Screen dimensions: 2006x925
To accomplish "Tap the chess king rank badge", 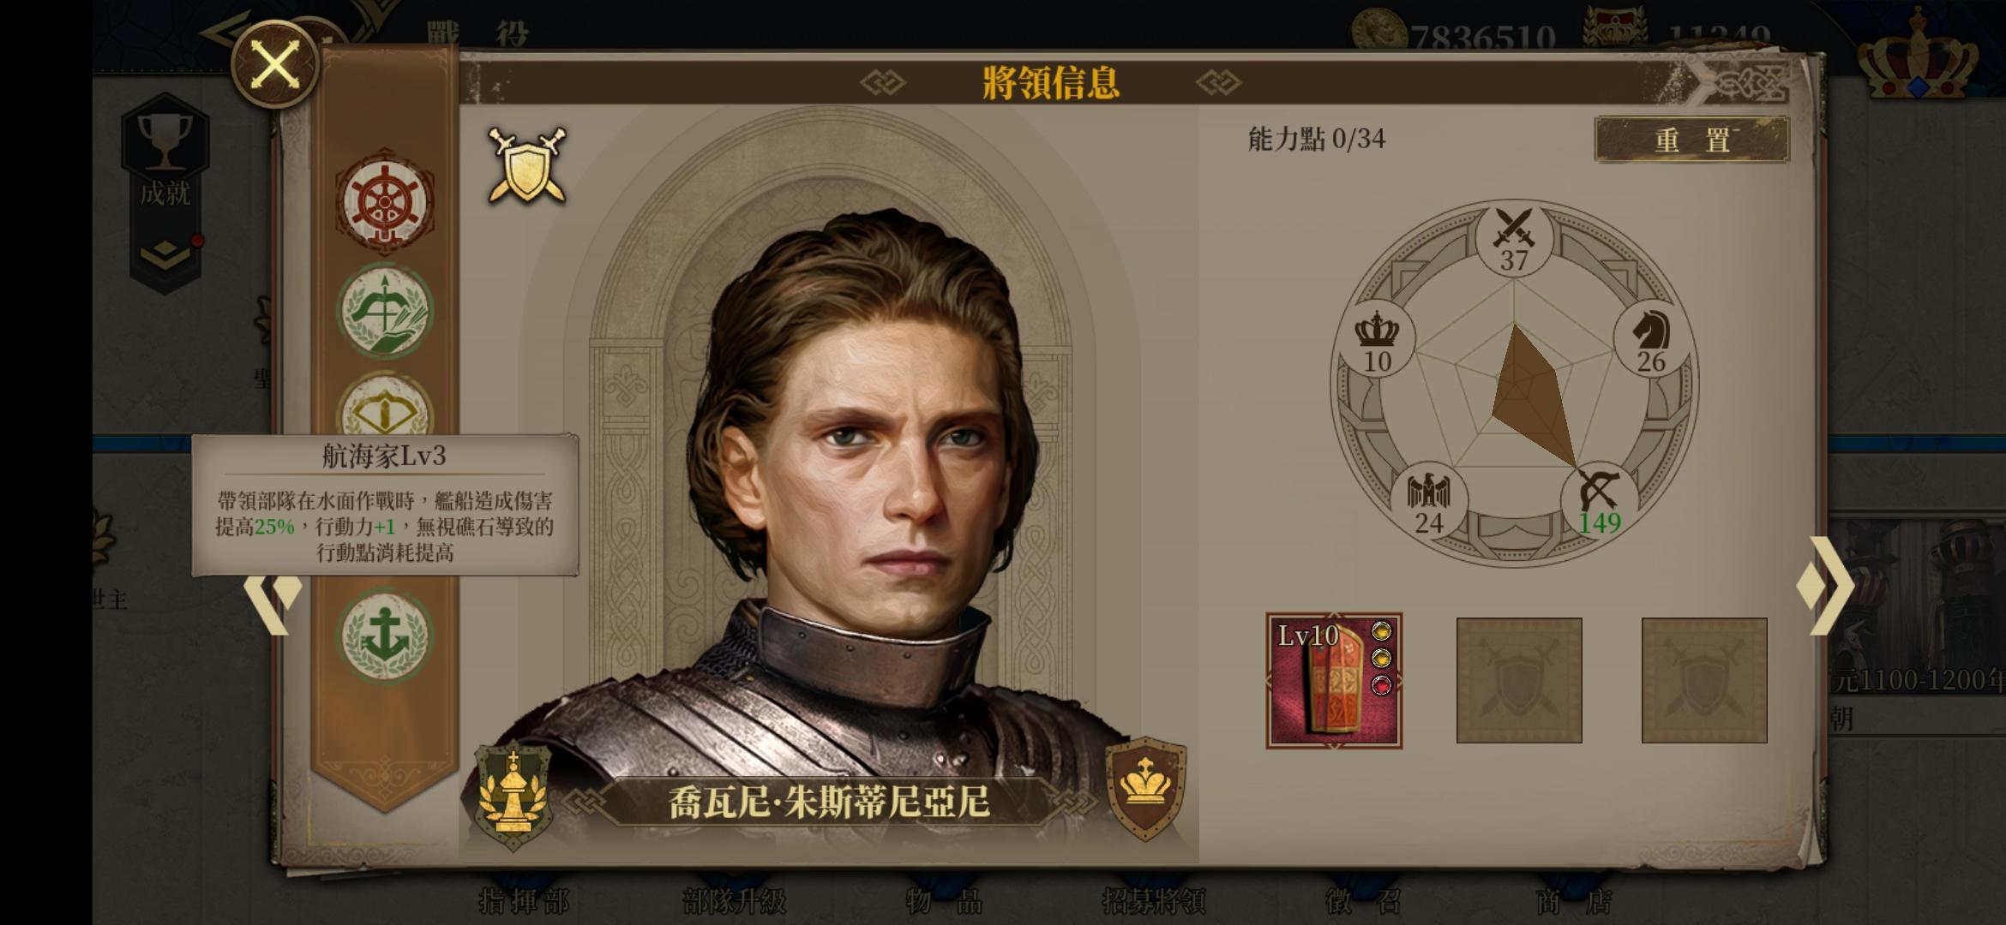I will [x=514, y=795].
